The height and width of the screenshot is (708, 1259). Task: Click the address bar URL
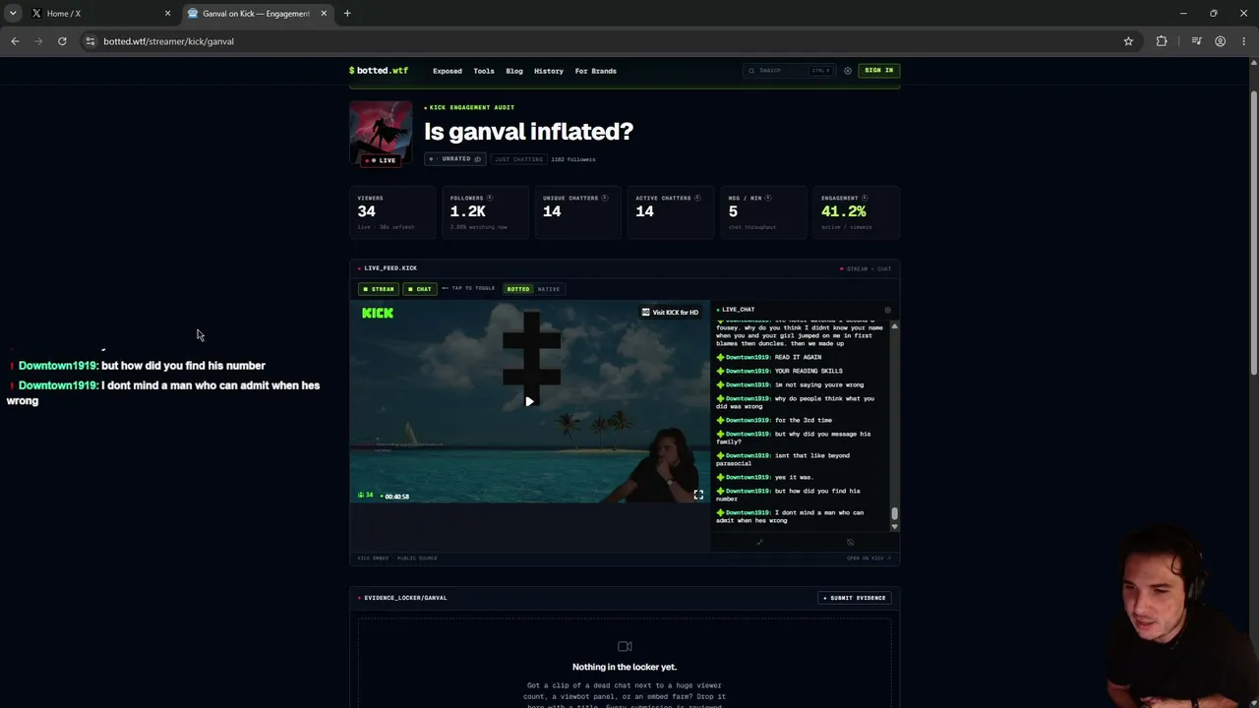[x=169, y=41]
